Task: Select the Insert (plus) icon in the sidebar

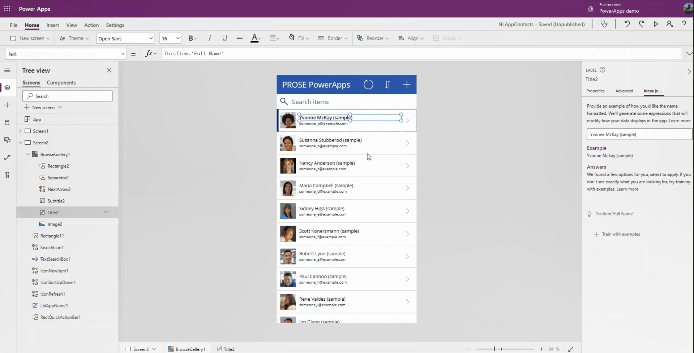Action: 7,105
